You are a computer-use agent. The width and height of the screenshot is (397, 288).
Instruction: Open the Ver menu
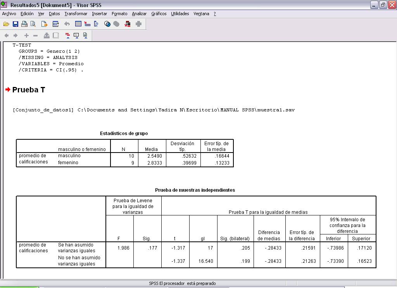(41, 14)
